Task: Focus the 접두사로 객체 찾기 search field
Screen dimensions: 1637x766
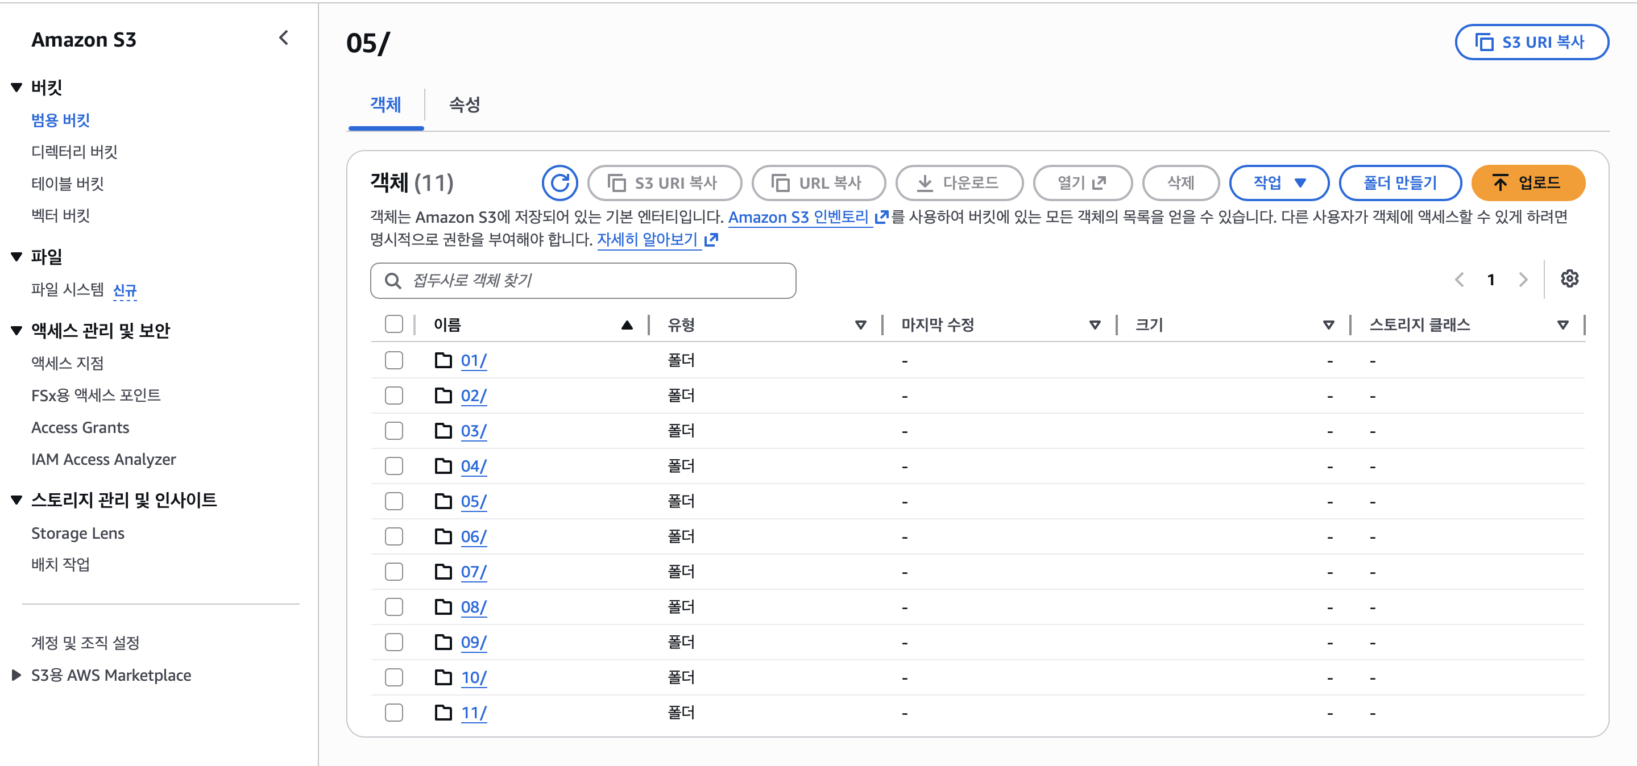Action: (x=583, y=281)
